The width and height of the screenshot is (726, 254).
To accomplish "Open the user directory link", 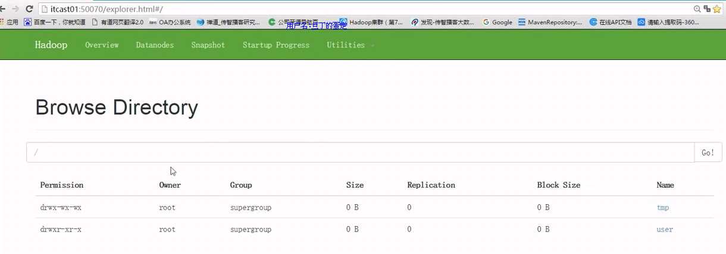I will point(665,229).
